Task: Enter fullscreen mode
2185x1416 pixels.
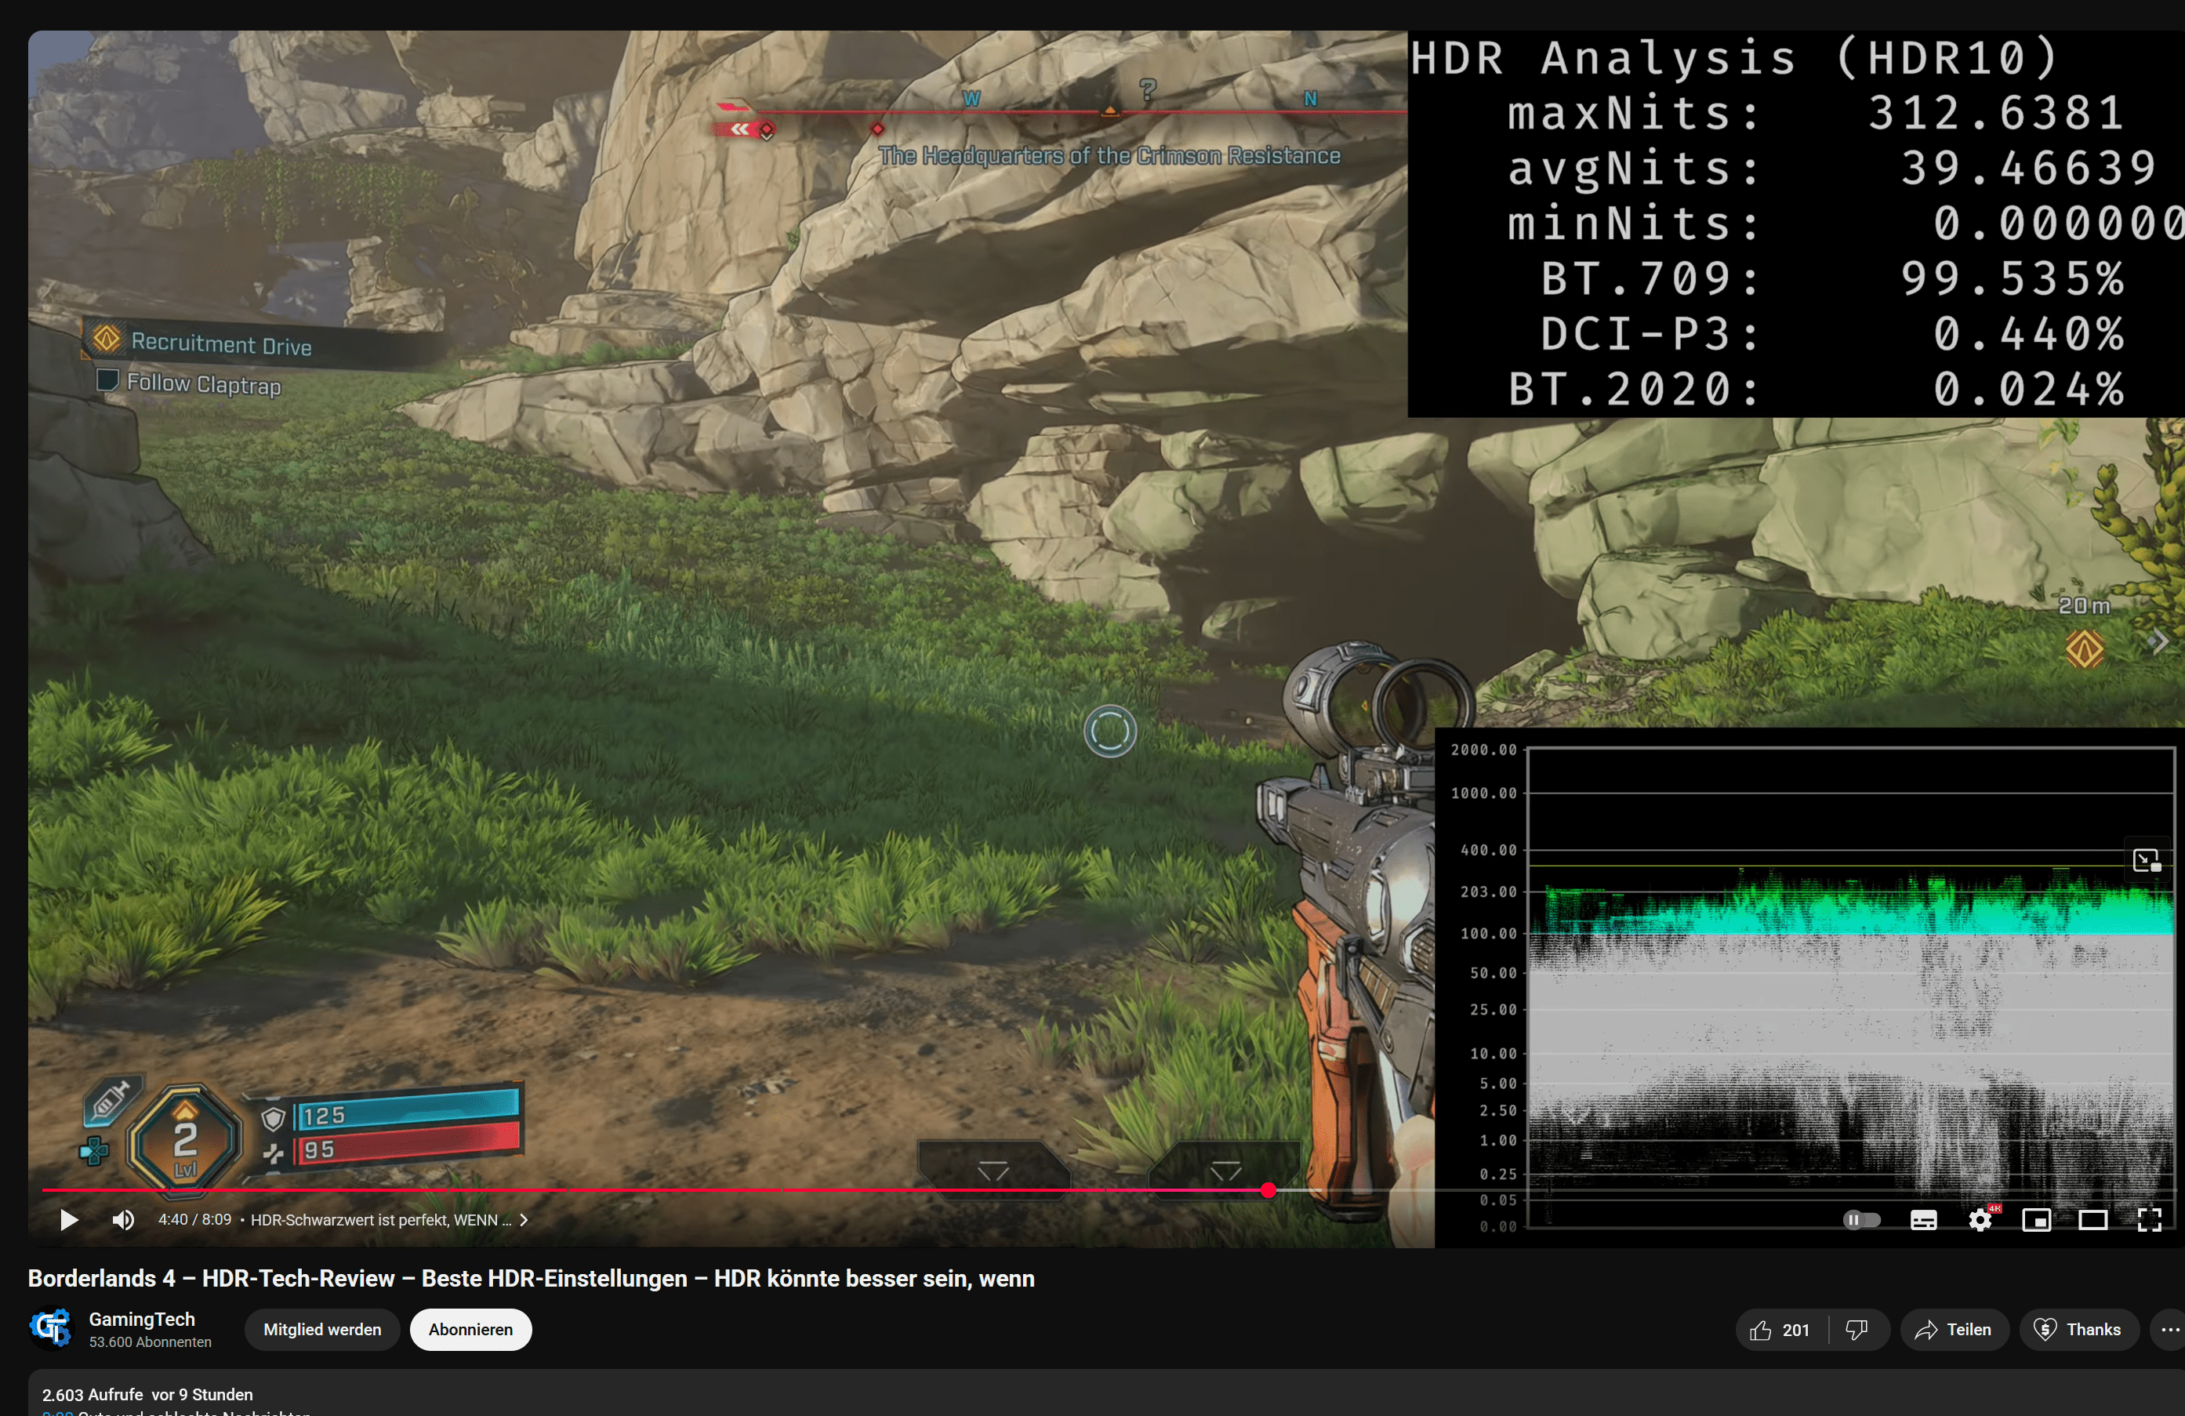Action: click(x=2148, y=1221)
